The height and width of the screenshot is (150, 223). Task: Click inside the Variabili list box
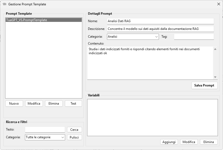point(153,117)
